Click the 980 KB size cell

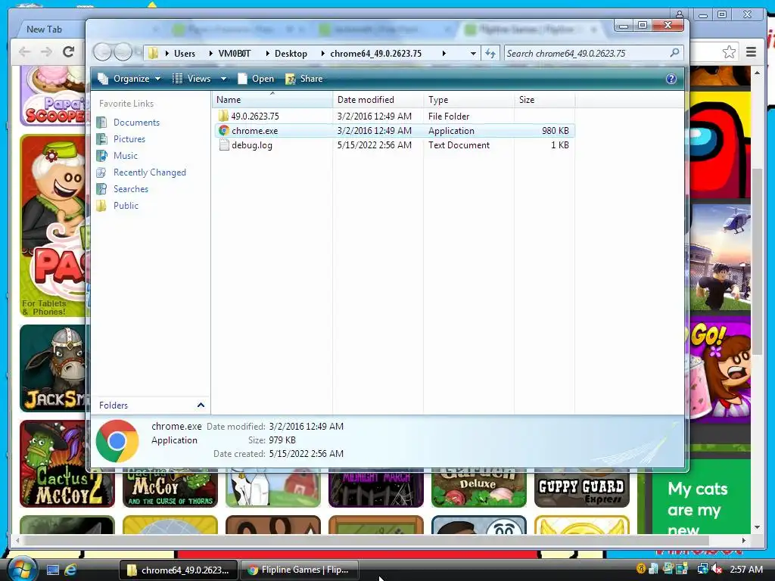(x=555, y=130)
